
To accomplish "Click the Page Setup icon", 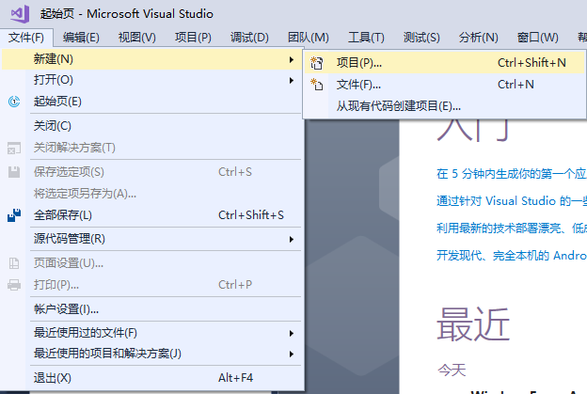I will point(14,262).
